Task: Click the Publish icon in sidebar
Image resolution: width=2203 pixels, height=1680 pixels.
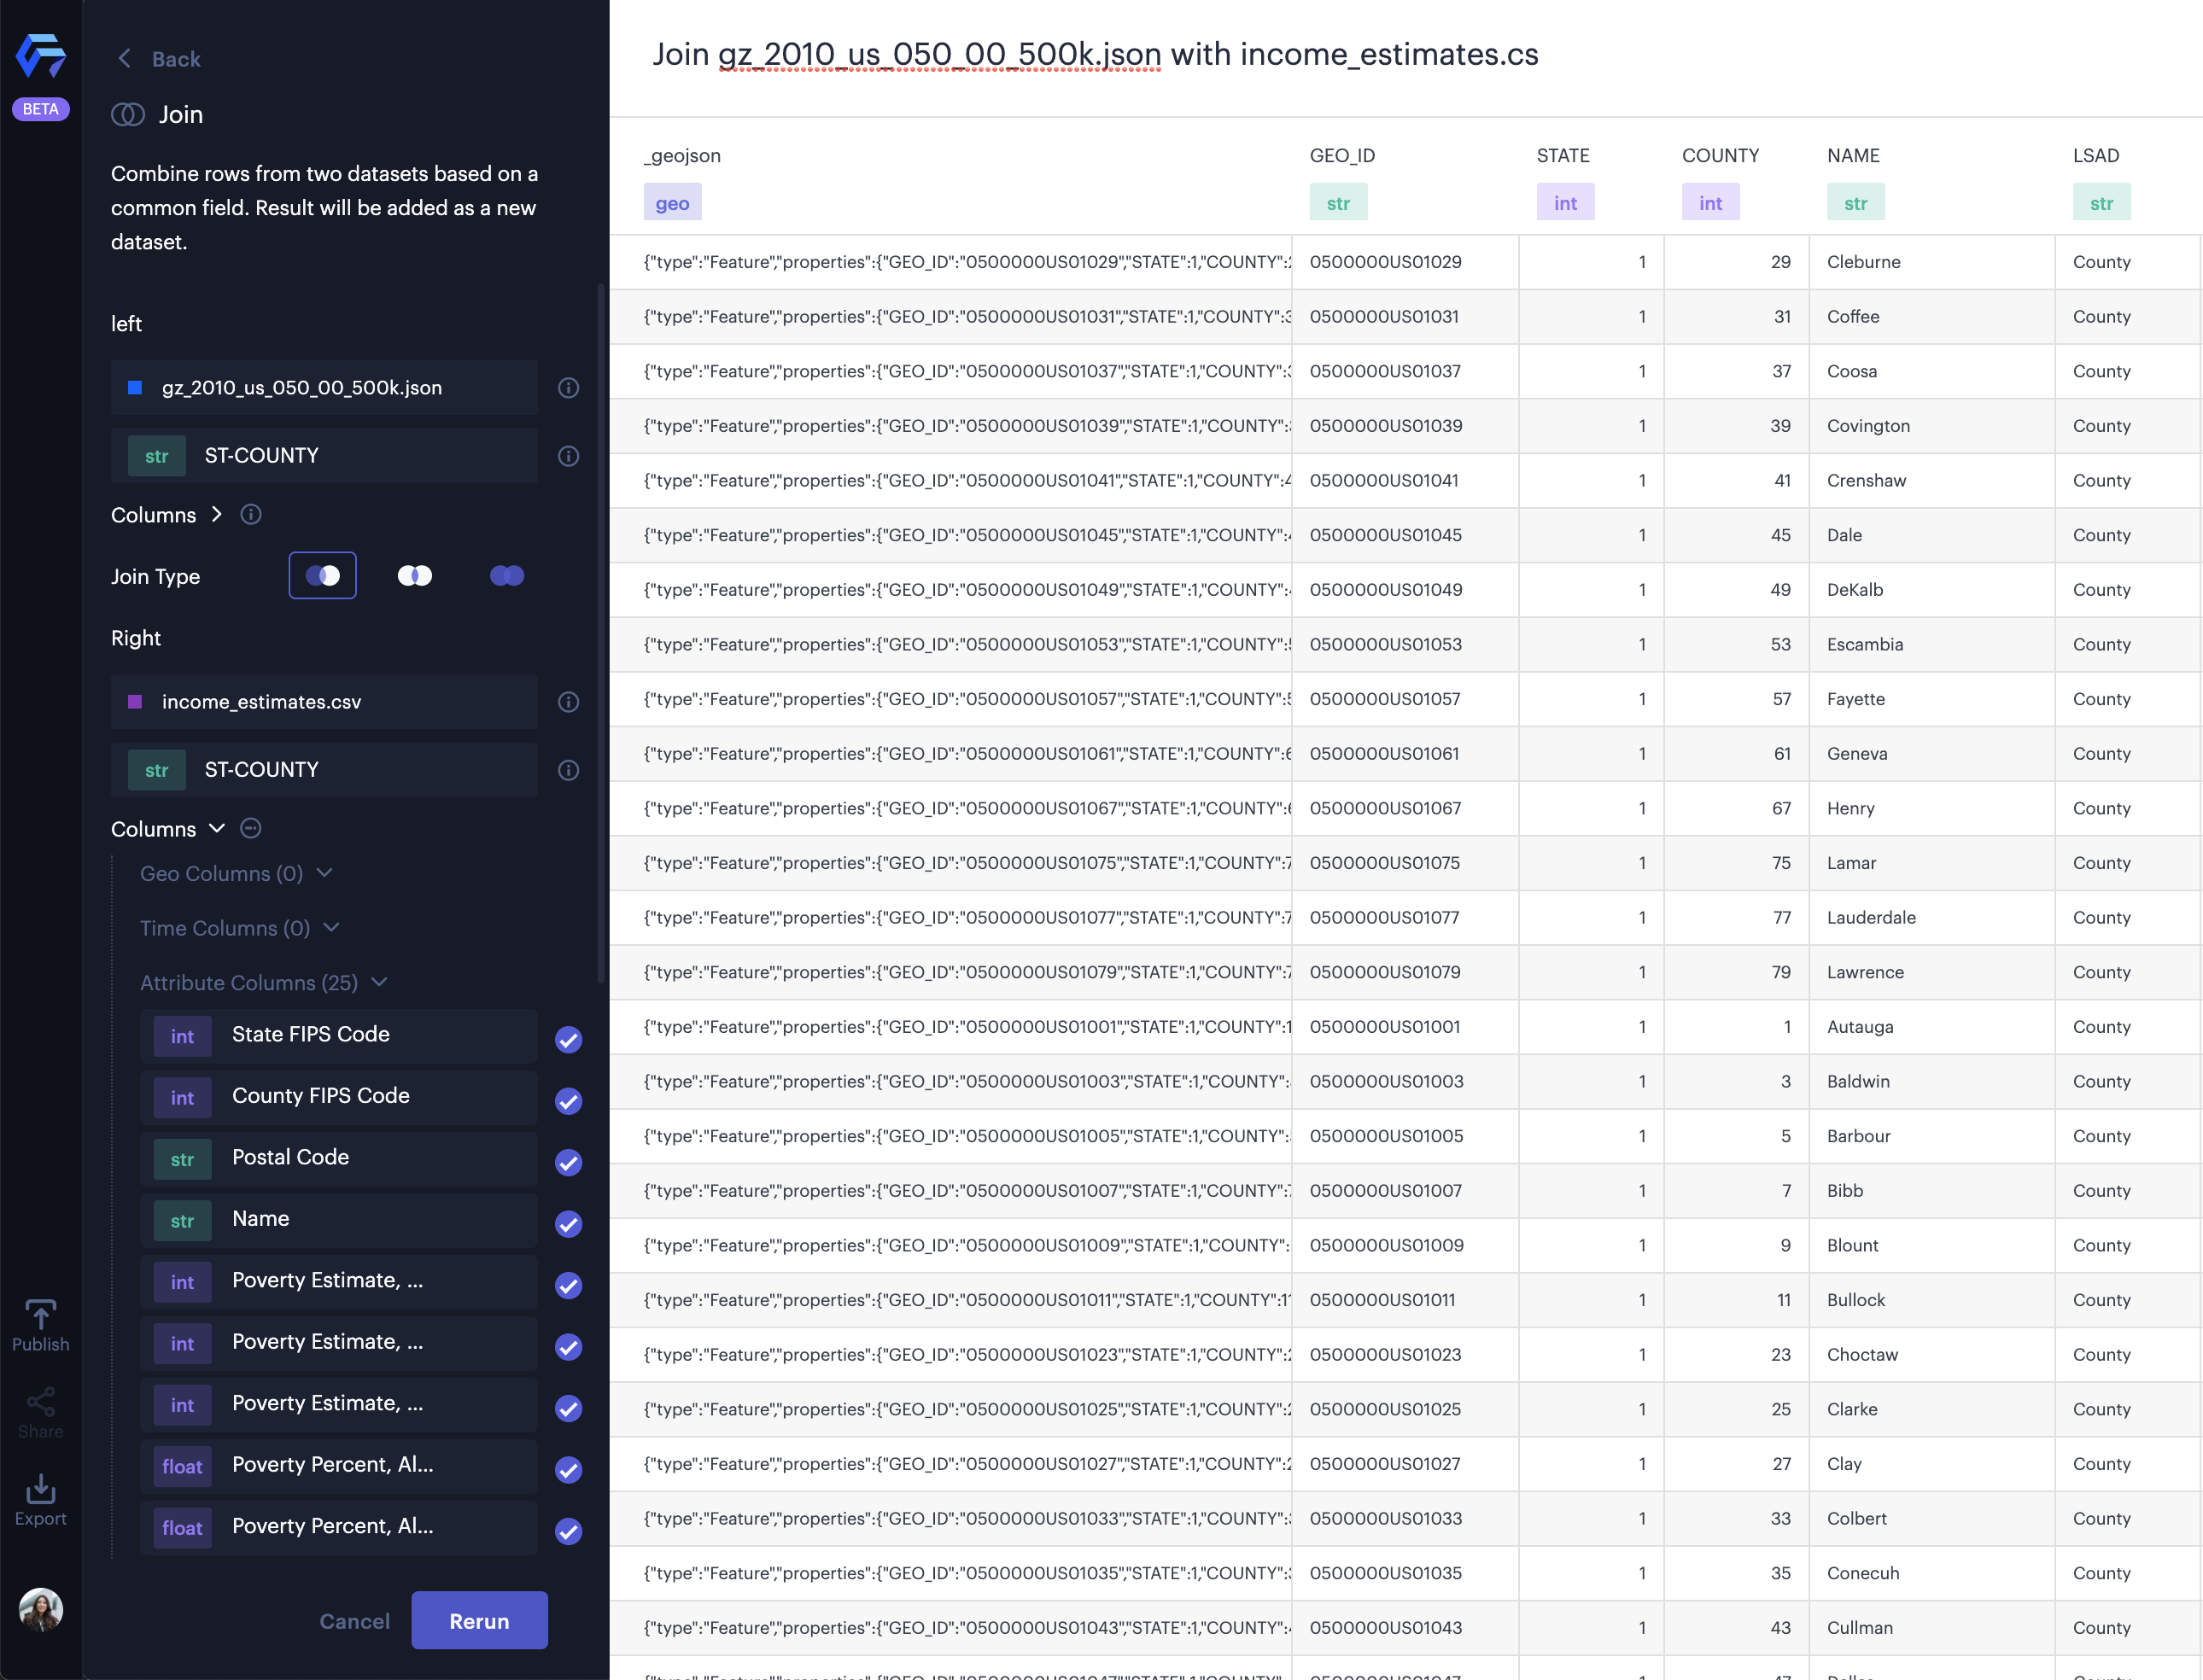Action: pos(40,1325)
